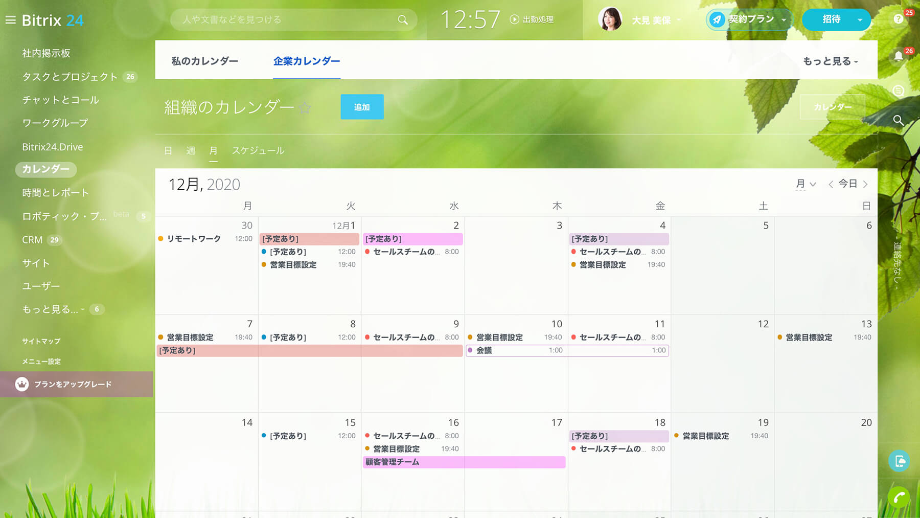
Task: Click the green phone call button
Action: point(899,496)
